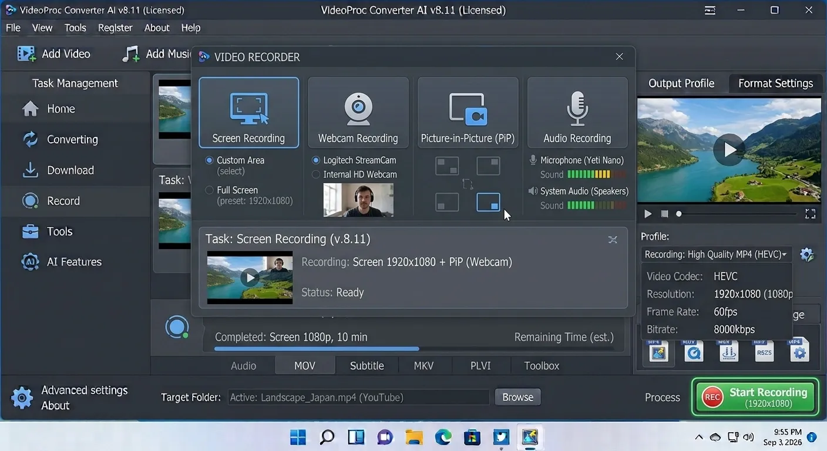Screen dimensions: 827x451
Task: Open File Explorer from the taskbar
Action: point(414,437)
